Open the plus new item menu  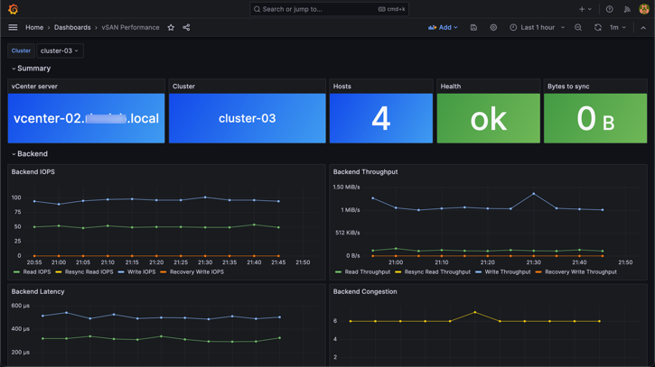tap(585, 9)
